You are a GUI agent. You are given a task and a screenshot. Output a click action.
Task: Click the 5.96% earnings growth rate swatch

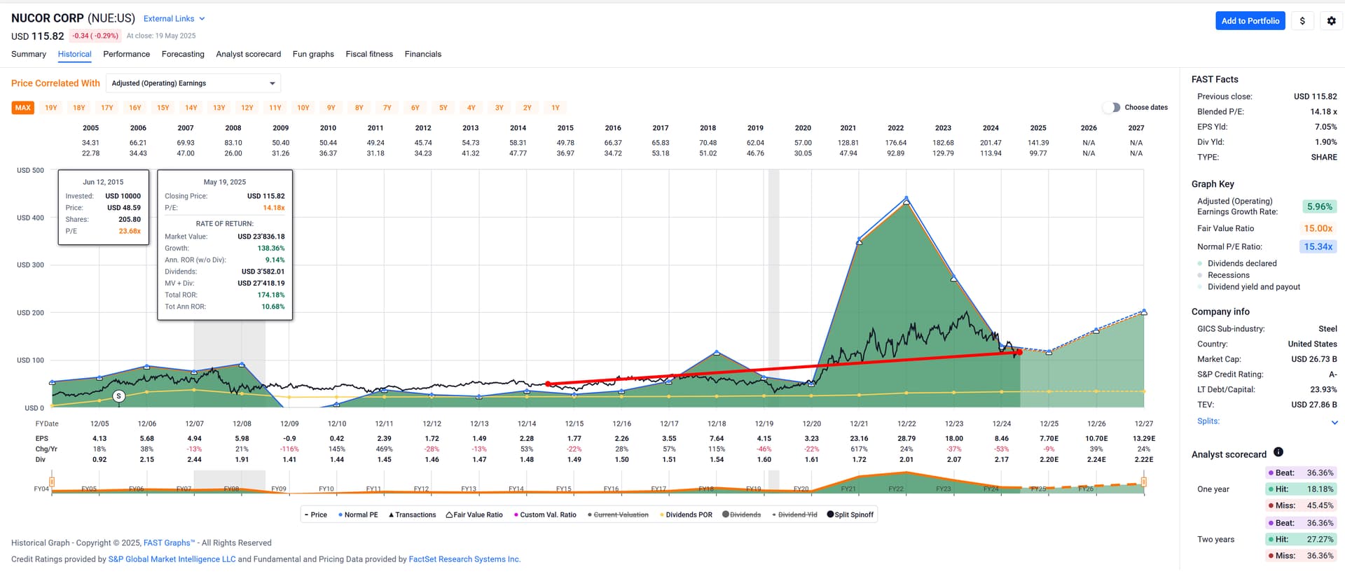pos(1319,206)
